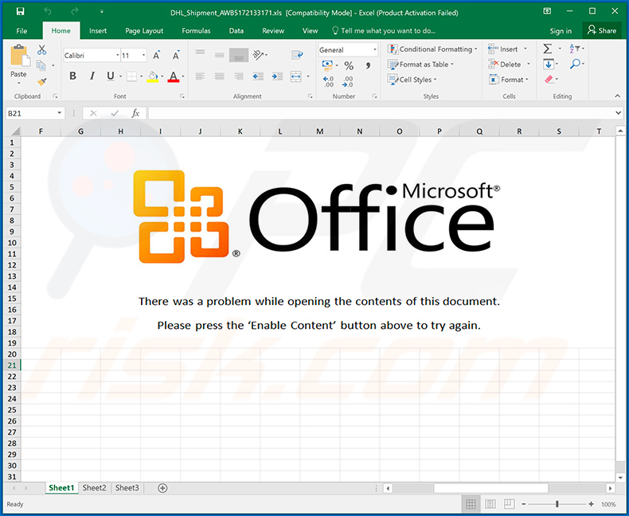Apply Percent Style
Screen dimensions: 629x516
[x=349, y=65]
